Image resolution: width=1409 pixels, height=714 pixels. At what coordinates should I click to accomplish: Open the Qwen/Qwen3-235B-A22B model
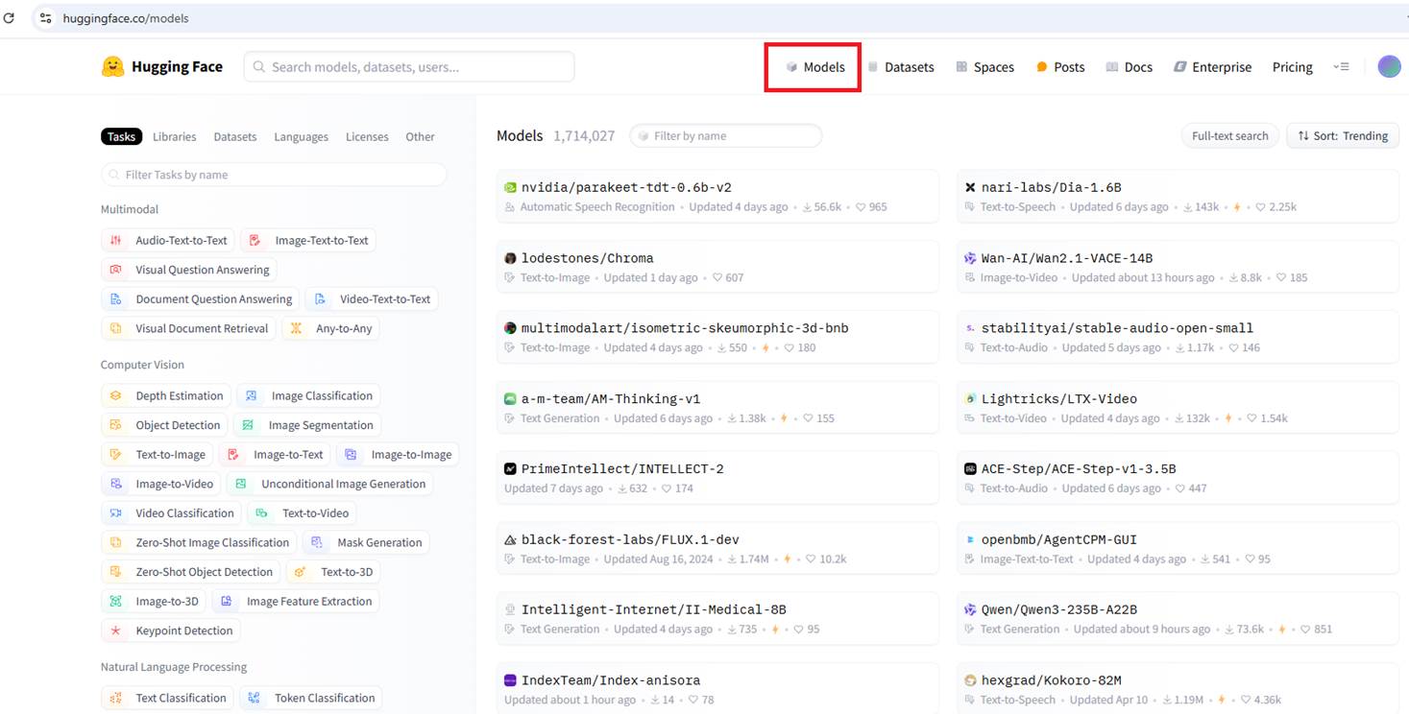[x=1178, y=619]
